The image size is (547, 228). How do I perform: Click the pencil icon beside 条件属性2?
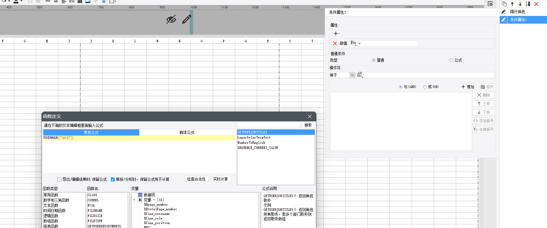pyautogui.click(x=503, y=20)
